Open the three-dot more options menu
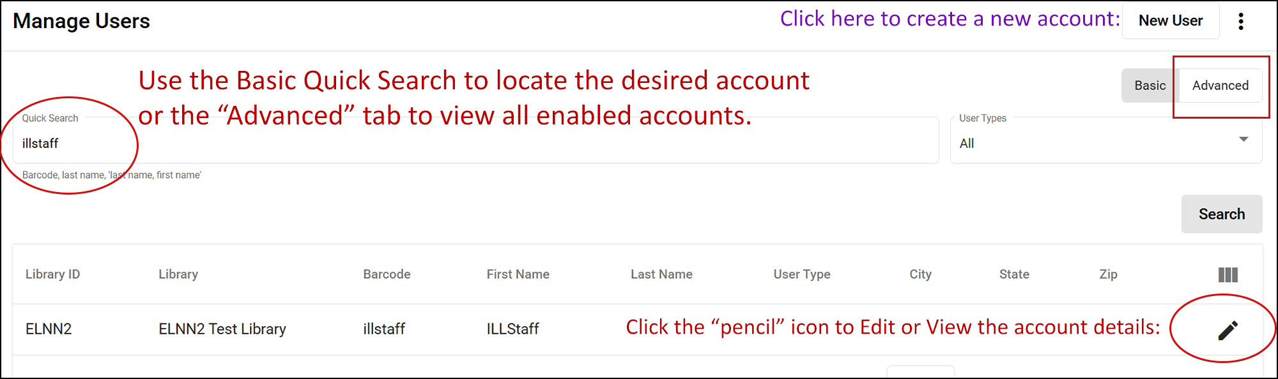The image size is (1278, 379). pos(1241,21)
